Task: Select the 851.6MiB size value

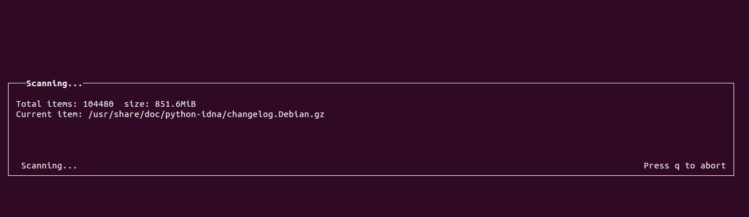Action: click(176, 104)
